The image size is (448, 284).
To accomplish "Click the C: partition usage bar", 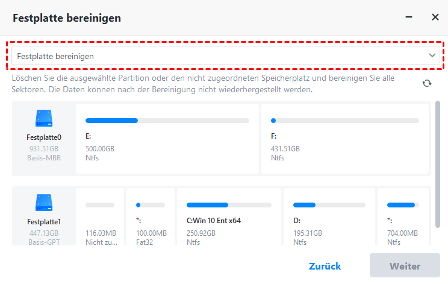I will pos(227,205).
